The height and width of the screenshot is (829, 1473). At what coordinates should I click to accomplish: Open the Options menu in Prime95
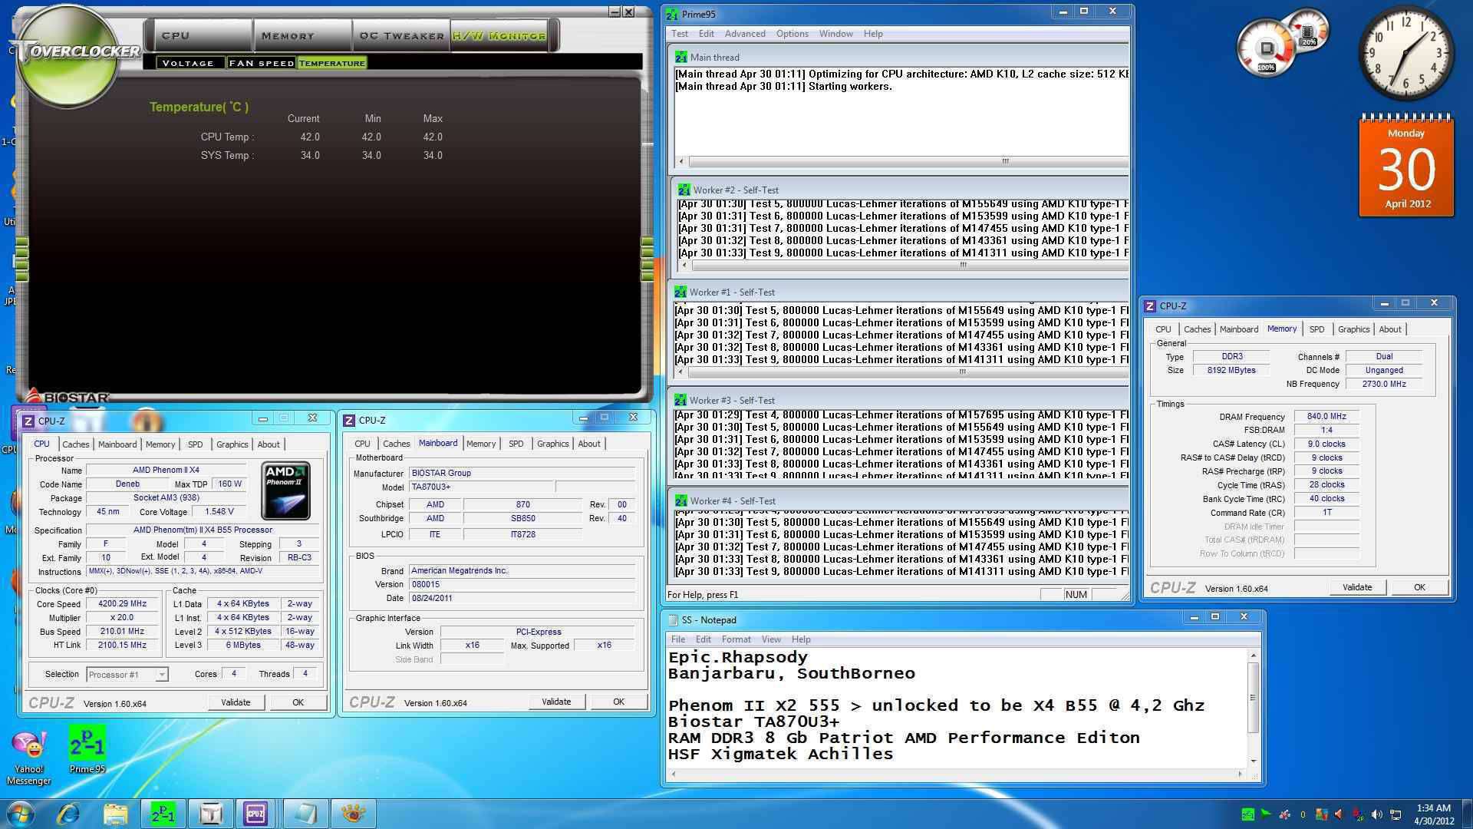[792, 34]
